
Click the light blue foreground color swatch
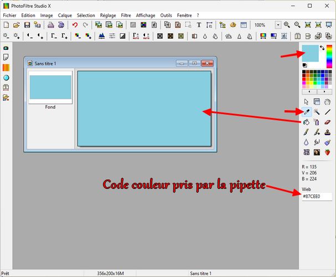pyautogui.click(x=310, y=53)
